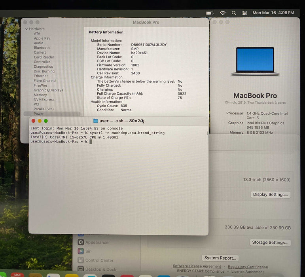Click the date and time in menu bar
Viewport: 305px width, 277px height.
pos(273,13)
